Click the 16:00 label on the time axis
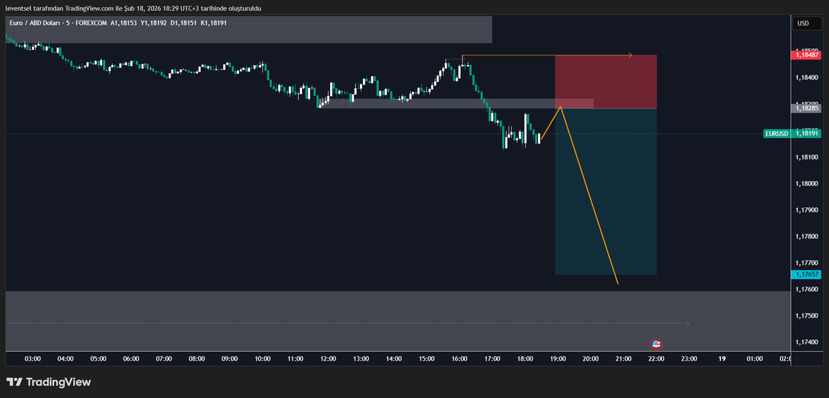The width and height of the screenshot is (829, 398). 459,359
